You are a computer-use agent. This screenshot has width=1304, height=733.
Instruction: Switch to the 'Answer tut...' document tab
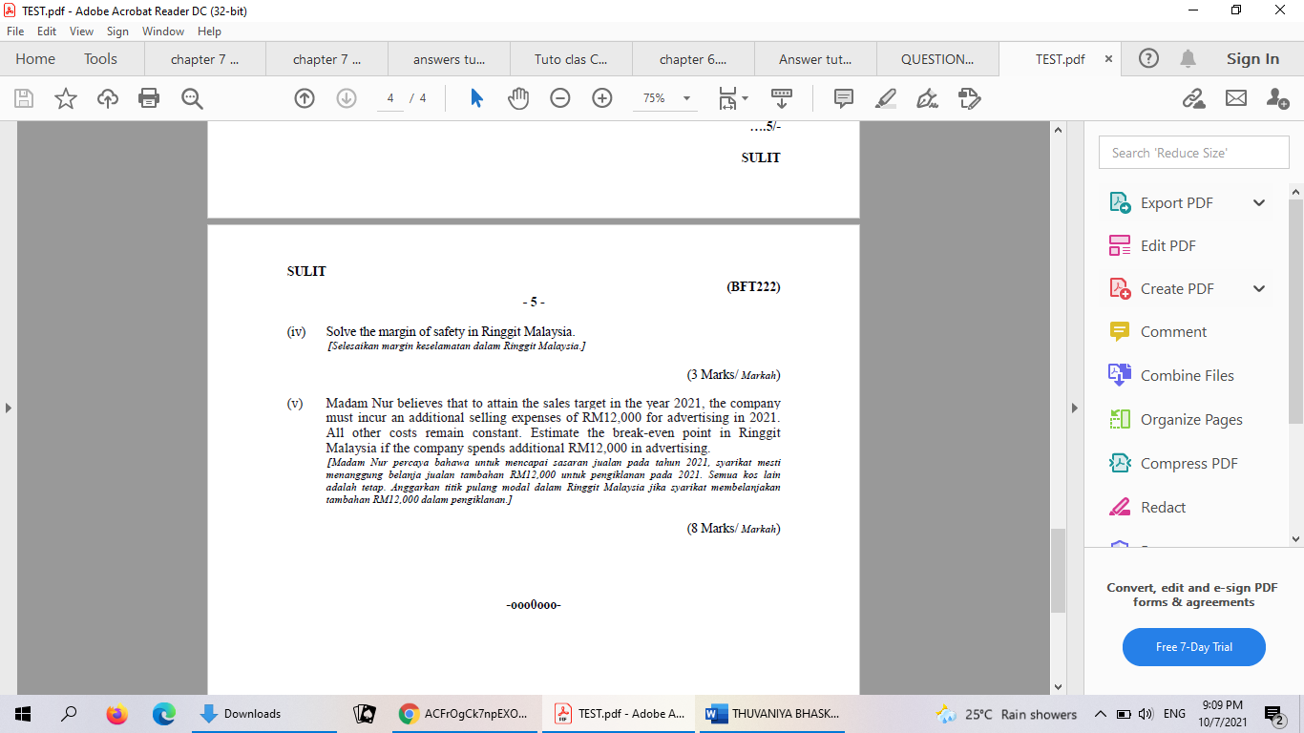(x=815, y=58)
